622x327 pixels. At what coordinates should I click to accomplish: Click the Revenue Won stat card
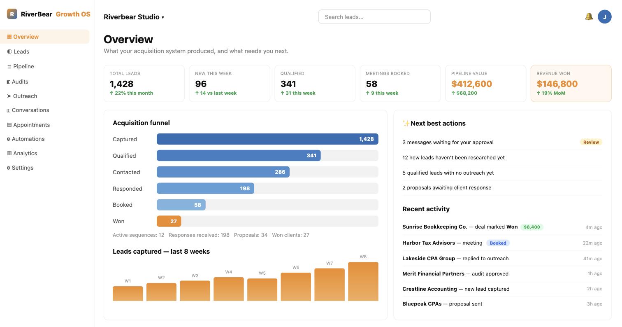click(x=571, y=83)
